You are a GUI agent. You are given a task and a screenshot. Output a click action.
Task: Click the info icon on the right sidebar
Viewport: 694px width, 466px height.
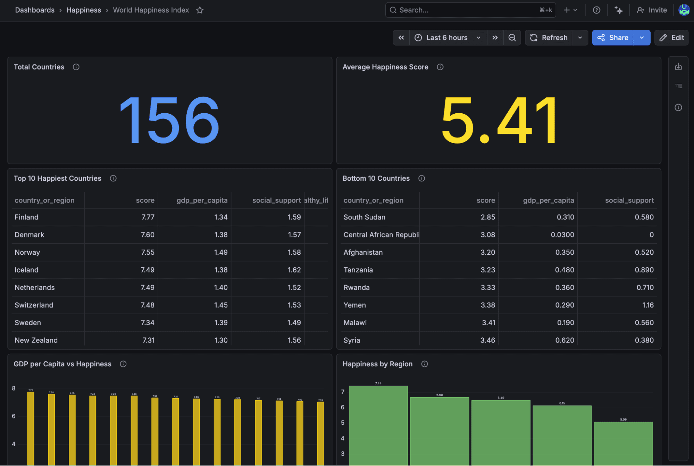click(678, 107)
